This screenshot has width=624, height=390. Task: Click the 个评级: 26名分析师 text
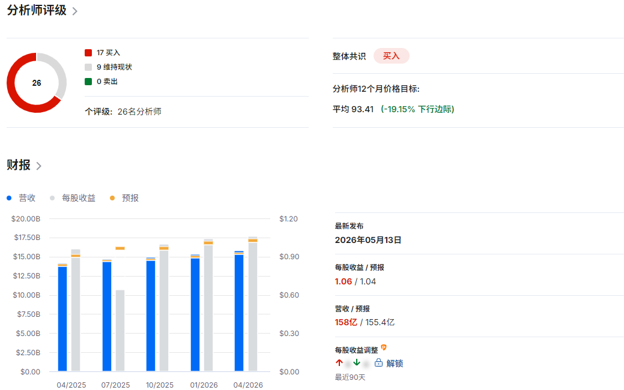(123, 112)
